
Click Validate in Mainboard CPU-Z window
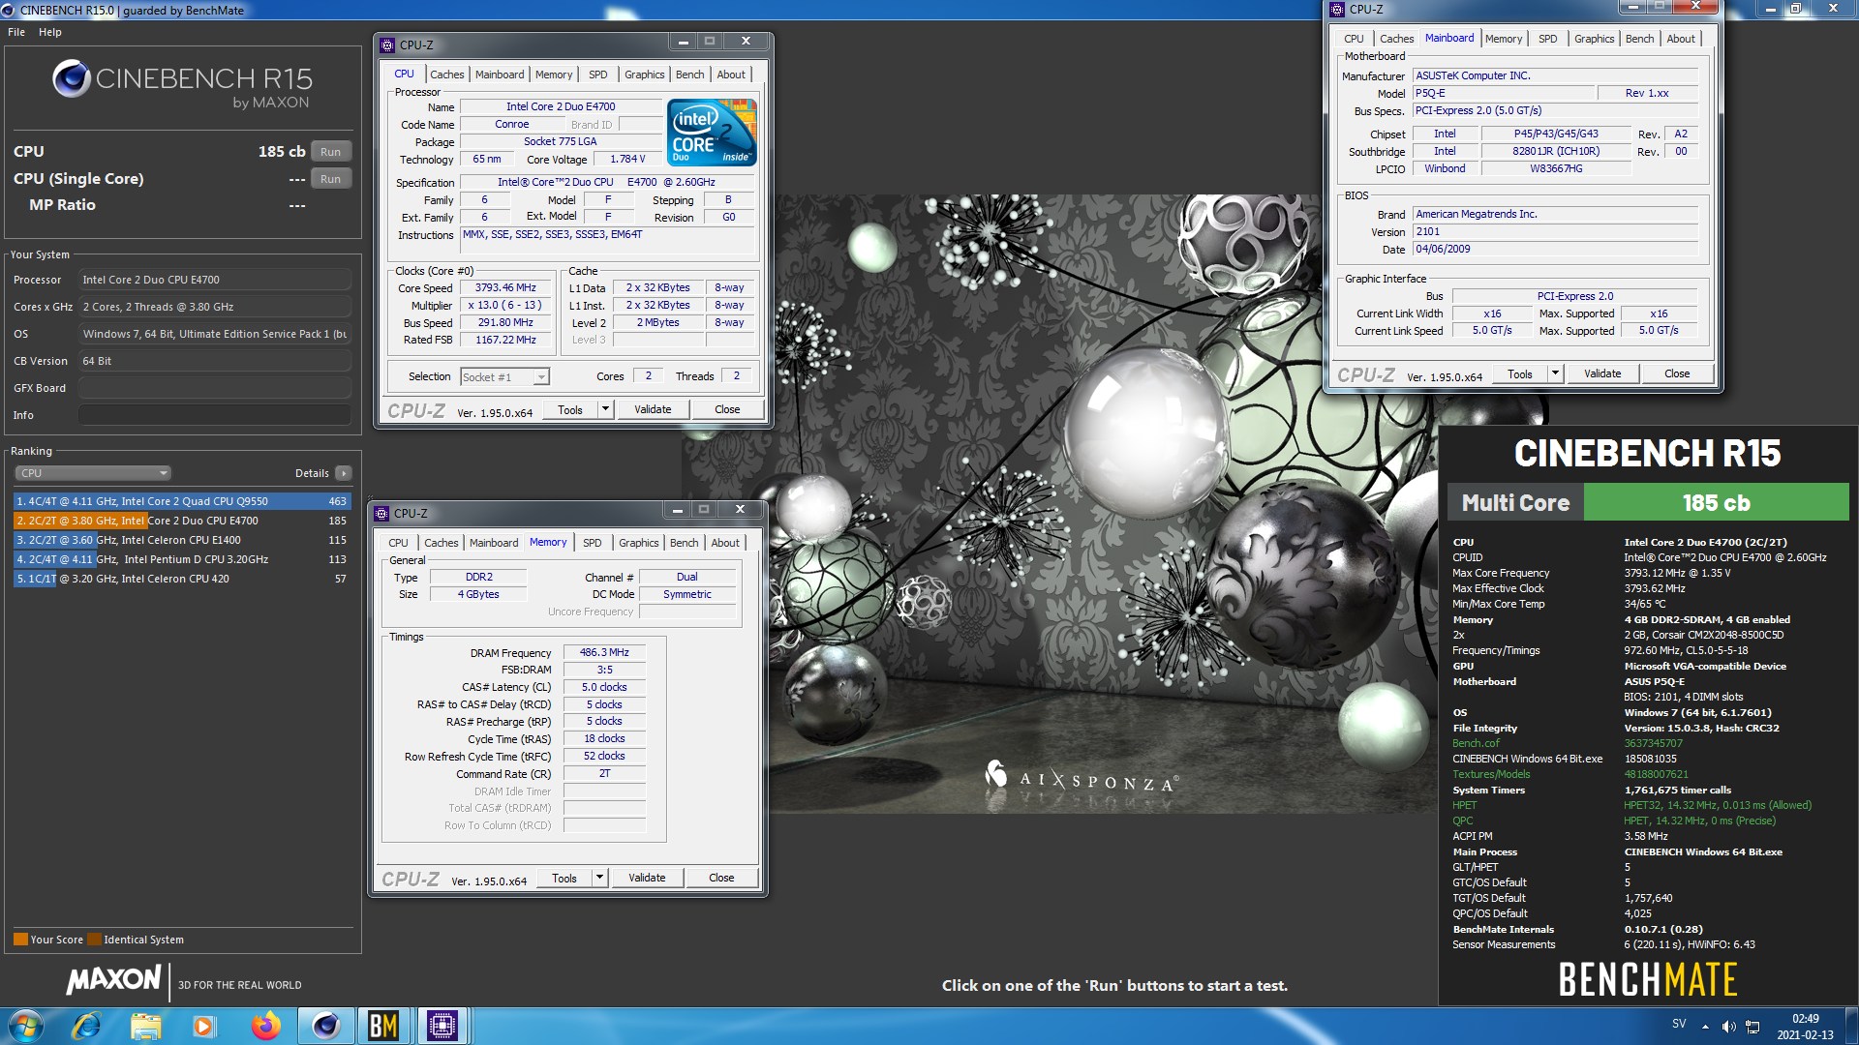[1602, 374]
